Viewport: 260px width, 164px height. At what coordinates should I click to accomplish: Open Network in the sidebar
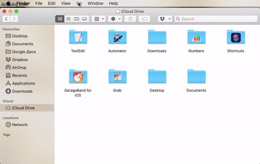click(x=16, y=125)
